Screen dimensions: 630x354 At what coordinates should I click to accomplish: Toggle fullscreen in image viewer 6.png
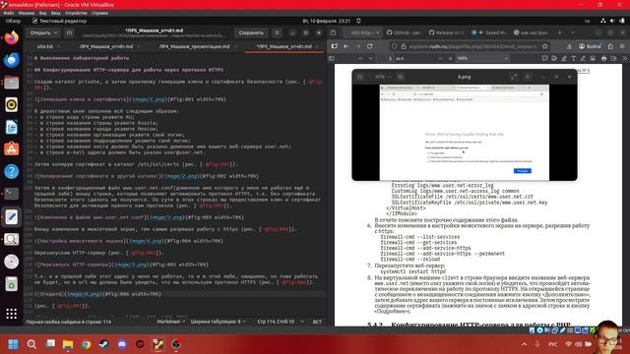pyautogui.click(x=514, y=77)
